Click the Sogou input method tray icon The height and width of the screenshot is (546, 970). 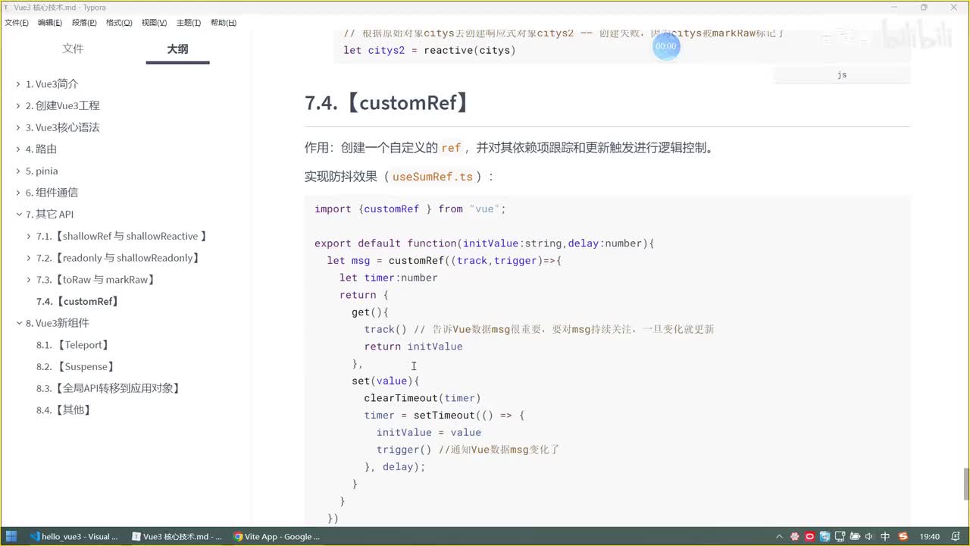tap(903, 536)
